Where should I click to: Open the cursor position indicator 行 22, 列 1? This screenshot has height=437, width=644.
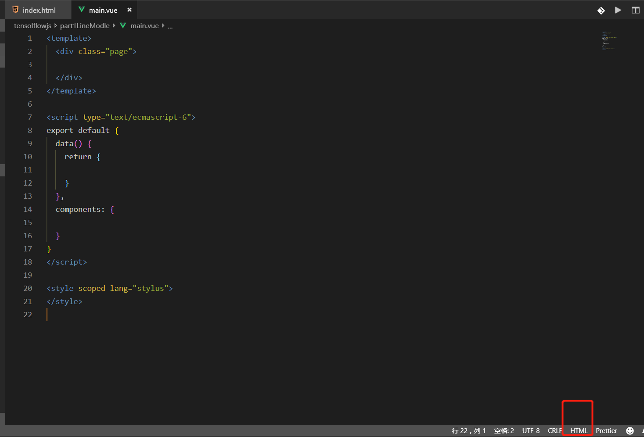point(468,431)
